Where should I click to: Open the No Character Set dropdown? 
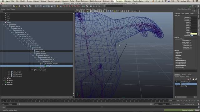point(190,104)
